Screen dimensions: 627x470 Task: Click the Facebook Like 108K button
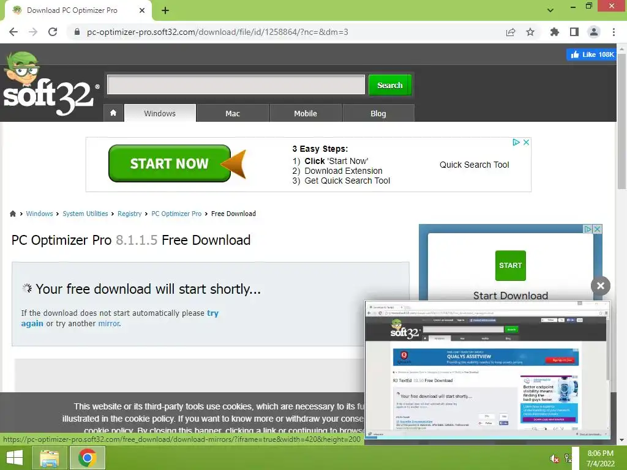click(591, 54)
